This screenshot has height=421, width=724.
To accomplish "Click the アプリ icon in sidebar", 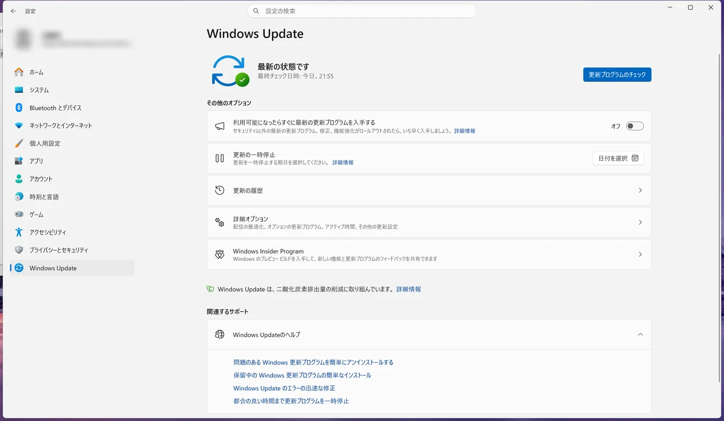I will pyautogui.click(x=19, y=161).
